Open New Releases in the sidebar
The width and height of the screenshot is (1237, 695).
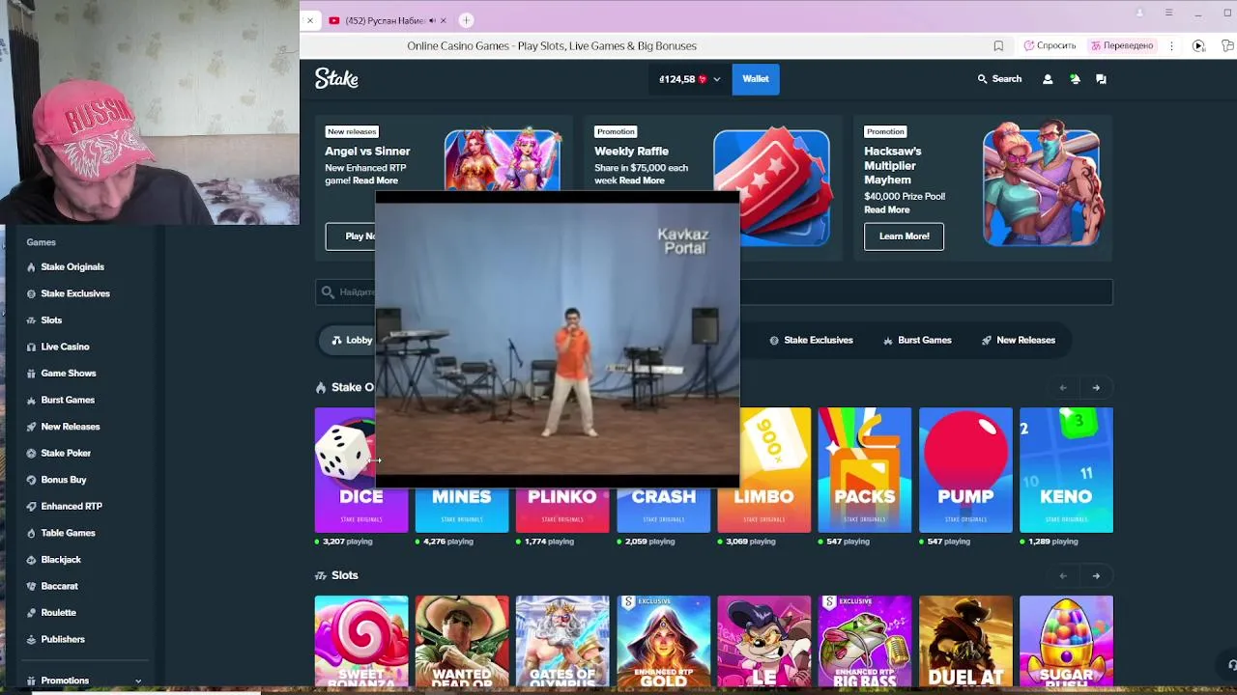point(70,427)
